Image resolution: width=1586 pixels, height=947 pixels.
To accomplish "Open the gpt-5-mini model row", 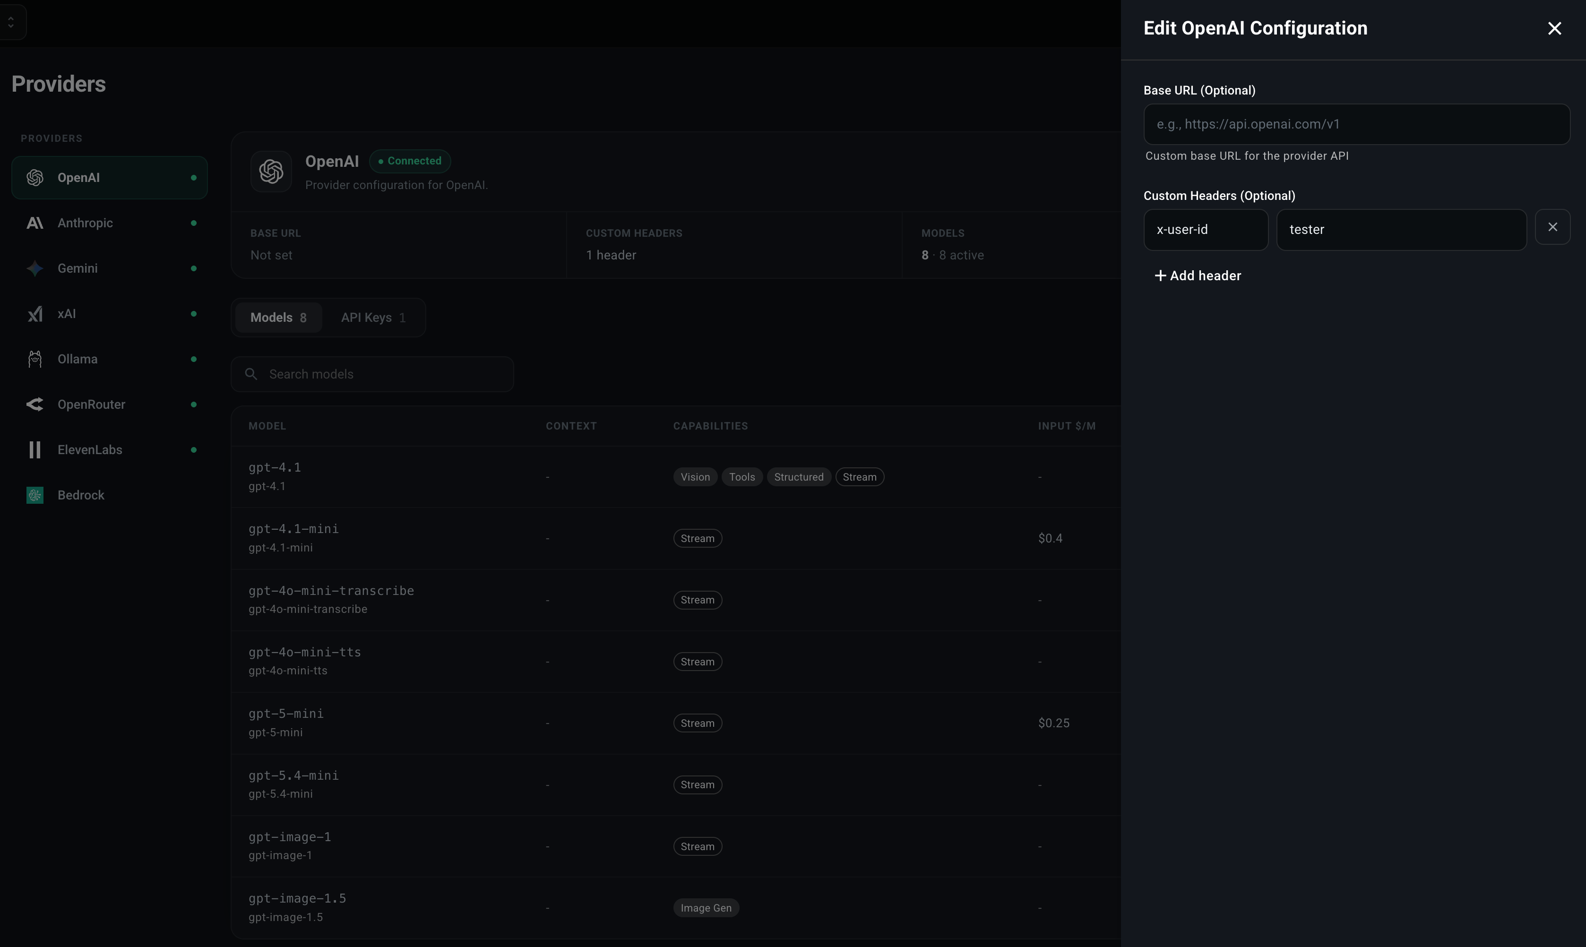I will click(676, 723).
